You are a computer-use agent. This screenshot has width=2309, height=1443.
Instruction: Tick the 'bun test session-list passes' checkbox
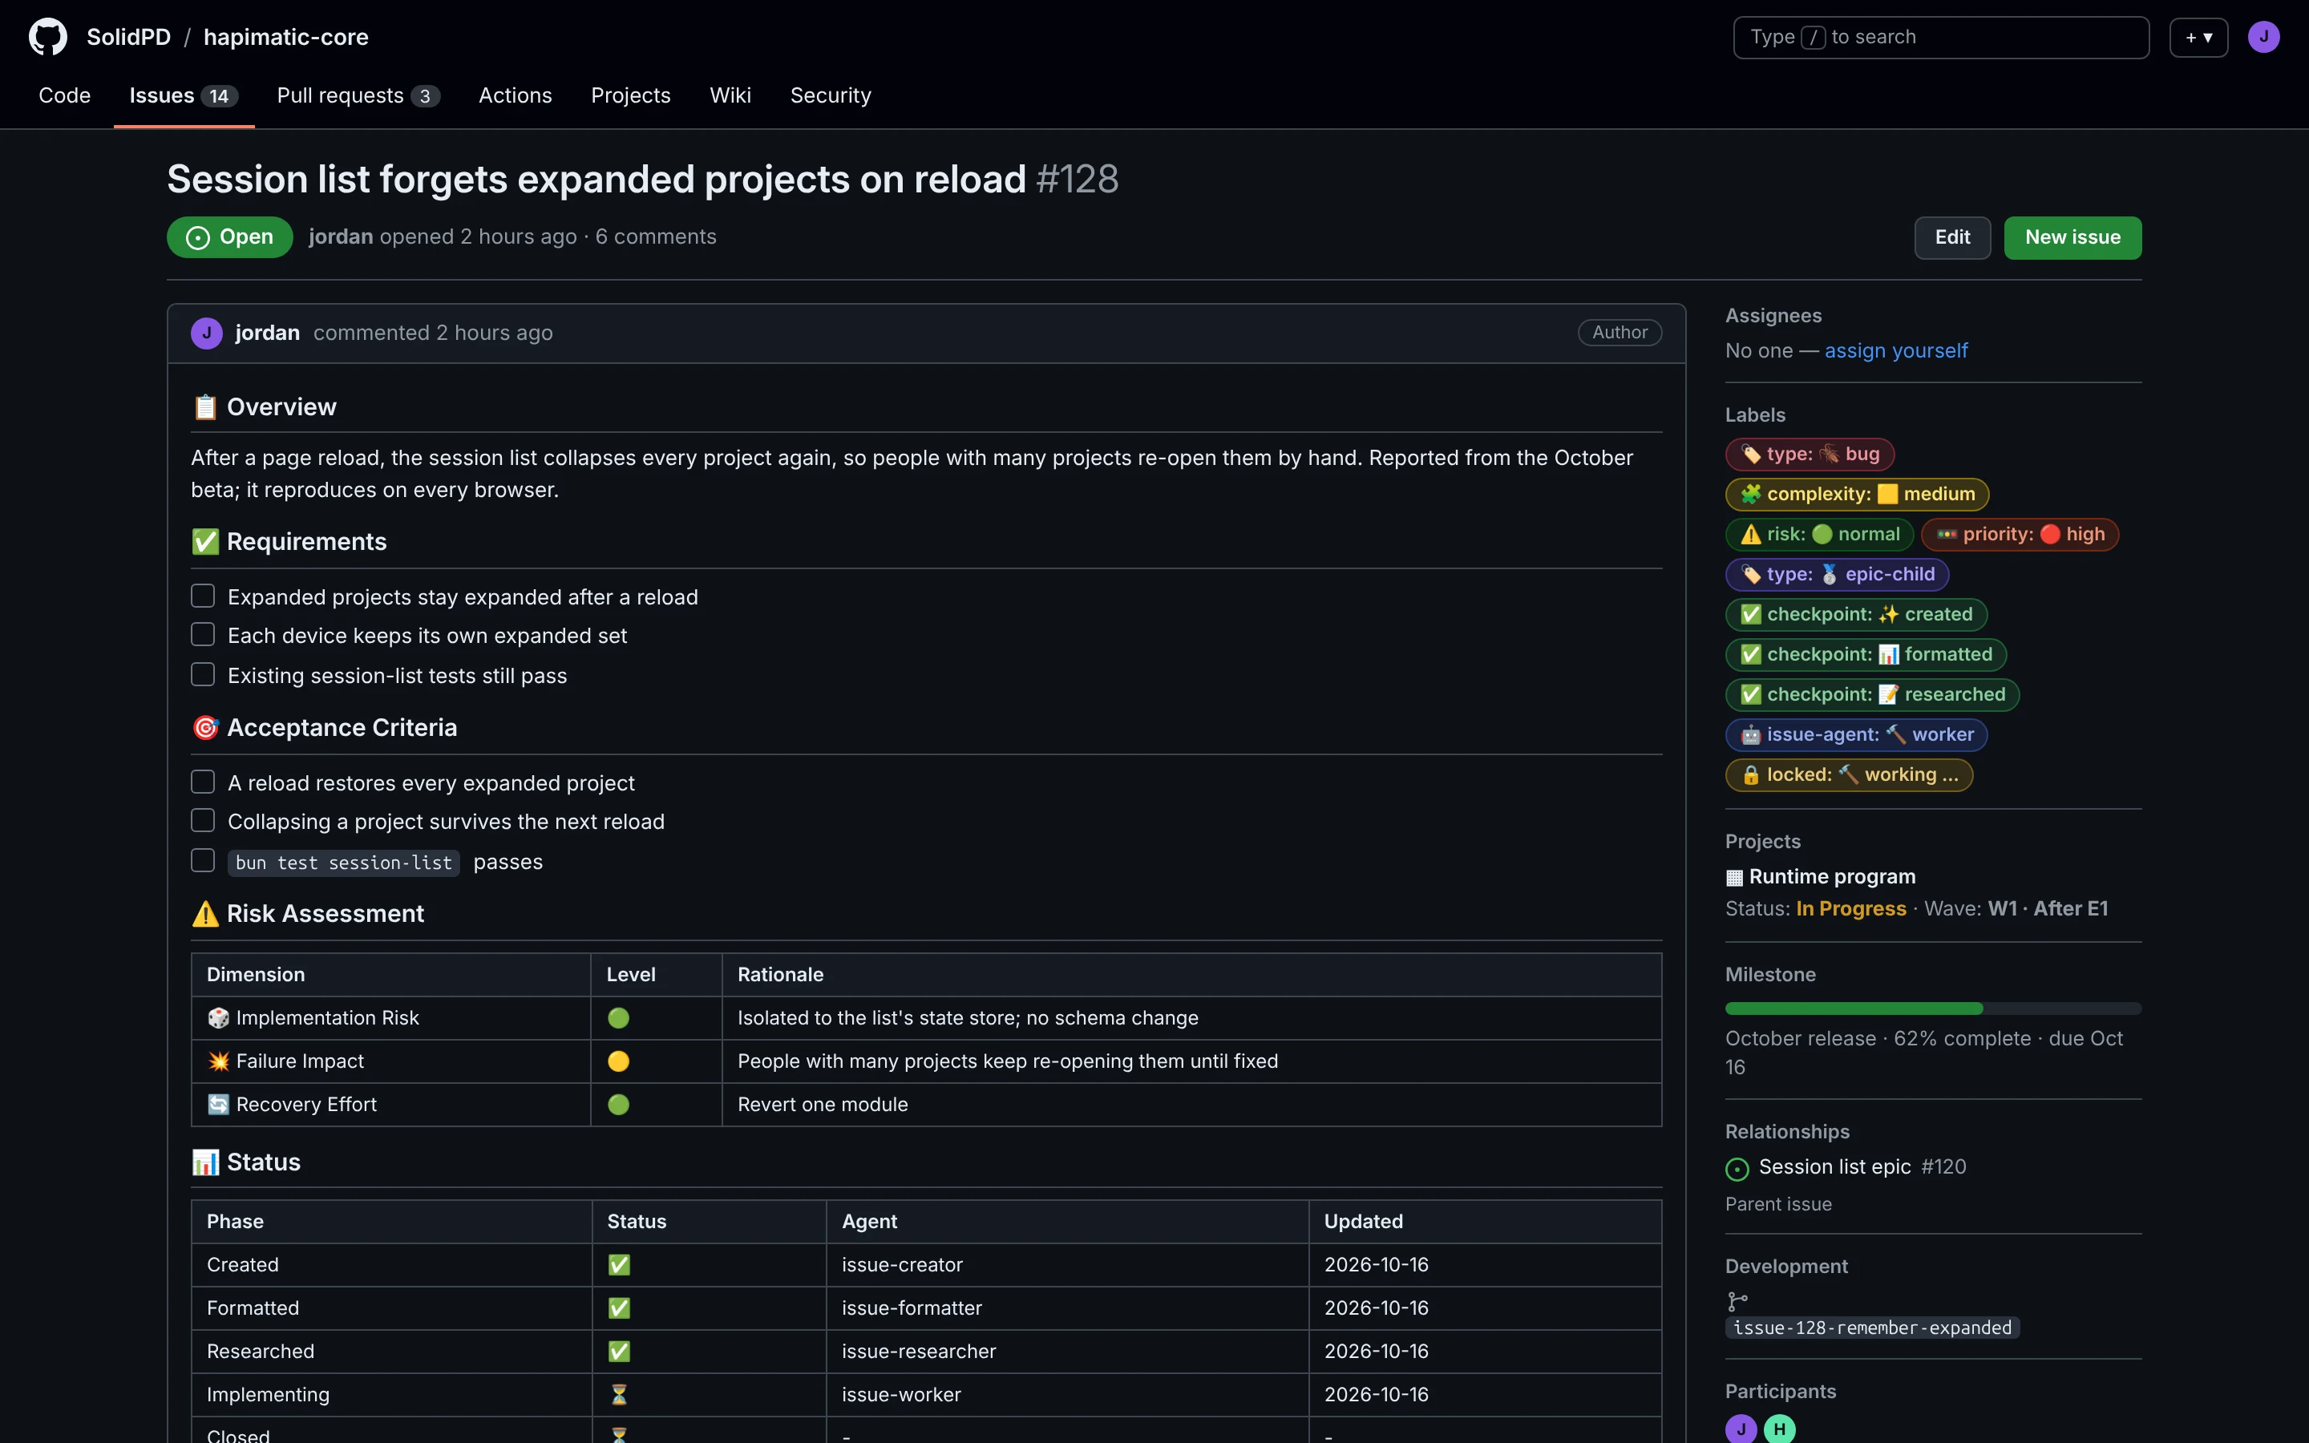tap(202, 861)
